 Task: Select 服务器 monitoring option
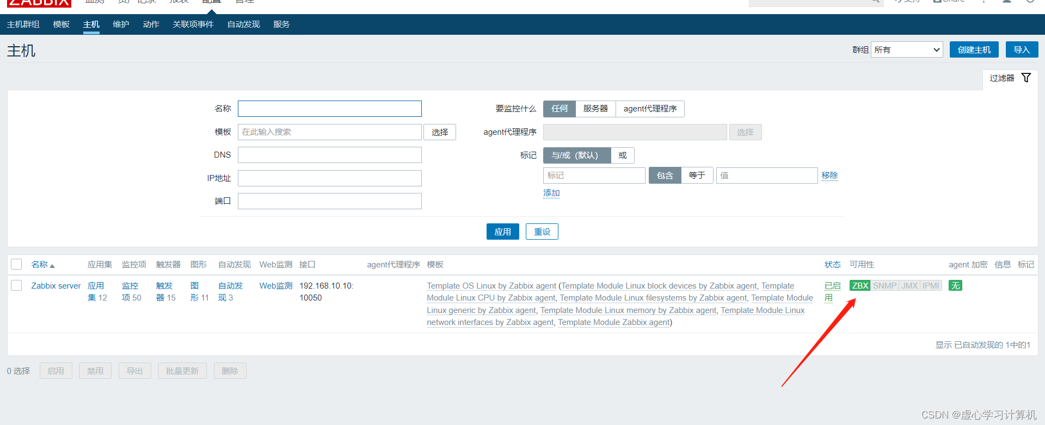[595, 109]
